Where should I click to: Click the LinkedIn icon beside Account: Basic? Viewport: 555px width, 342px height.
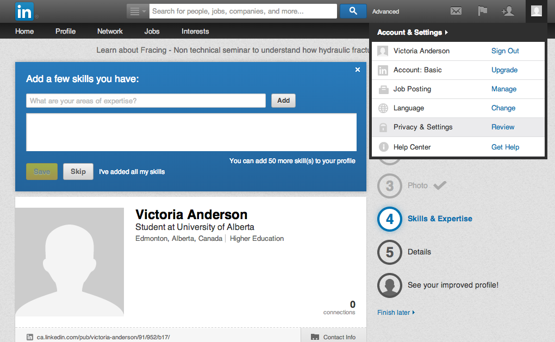click(383, 70)
